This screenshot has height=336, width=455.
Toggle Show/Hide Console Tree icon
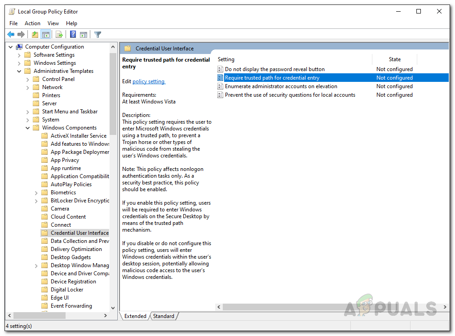(x=45, y=35)
